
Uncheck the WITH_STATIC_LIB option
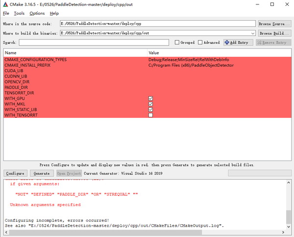click(150, 109)
